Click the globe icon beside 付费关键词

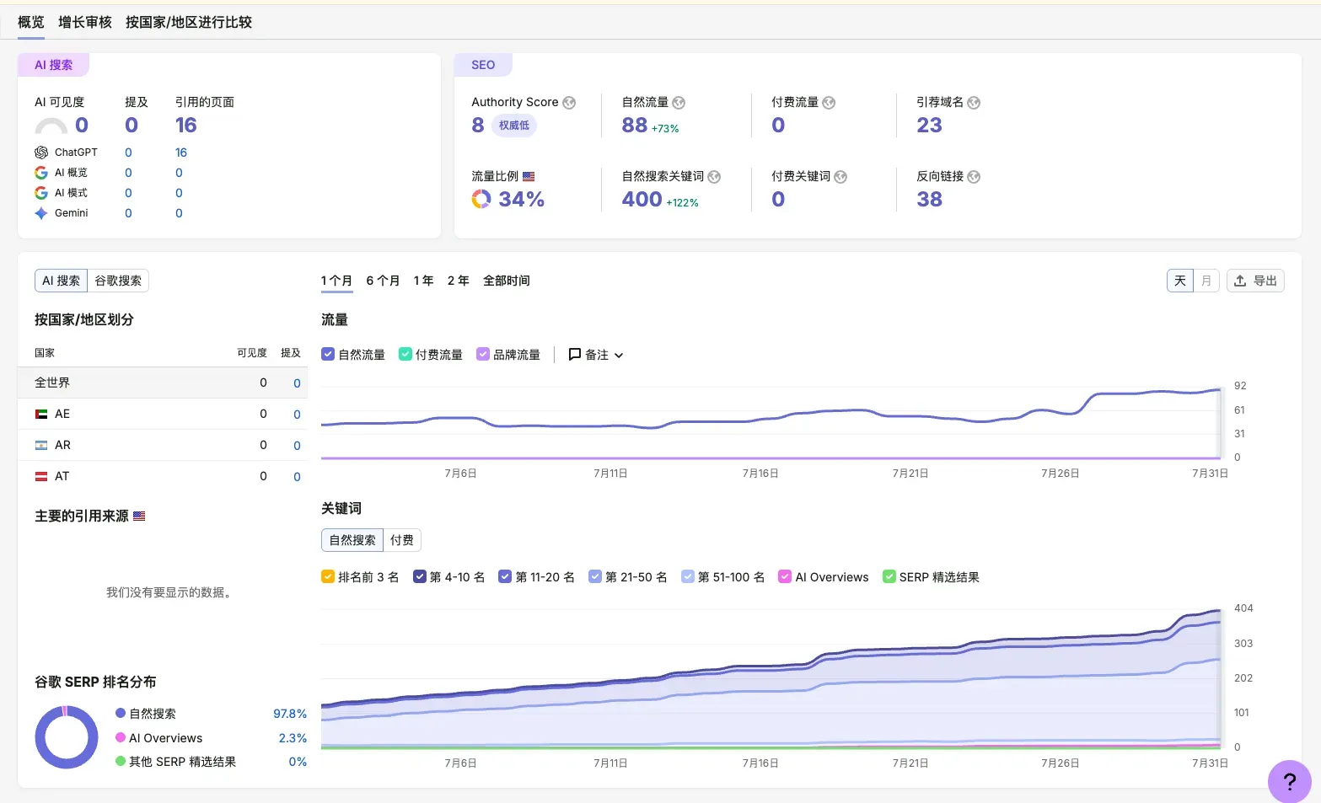click(840, 177)
